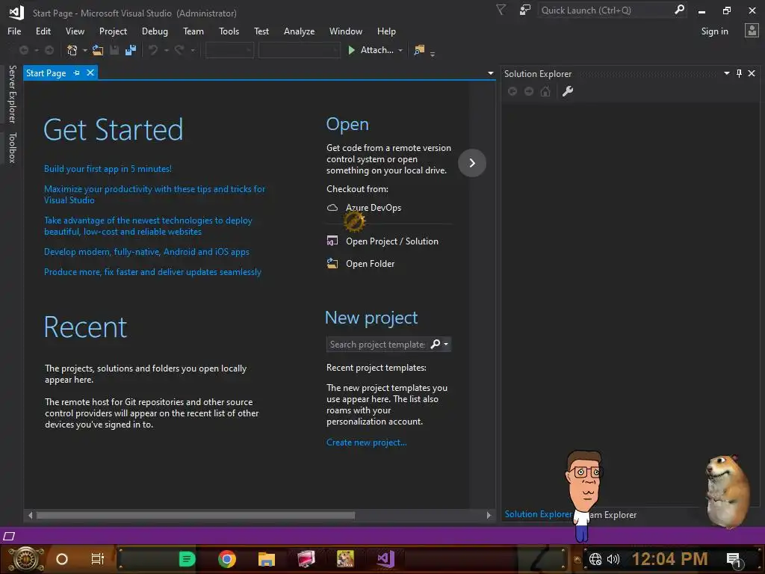Image resolution: width=765 pixels, height=574 pixels.
Task: Click the Save All toolbar icon
Action: [x=131, y=50]
